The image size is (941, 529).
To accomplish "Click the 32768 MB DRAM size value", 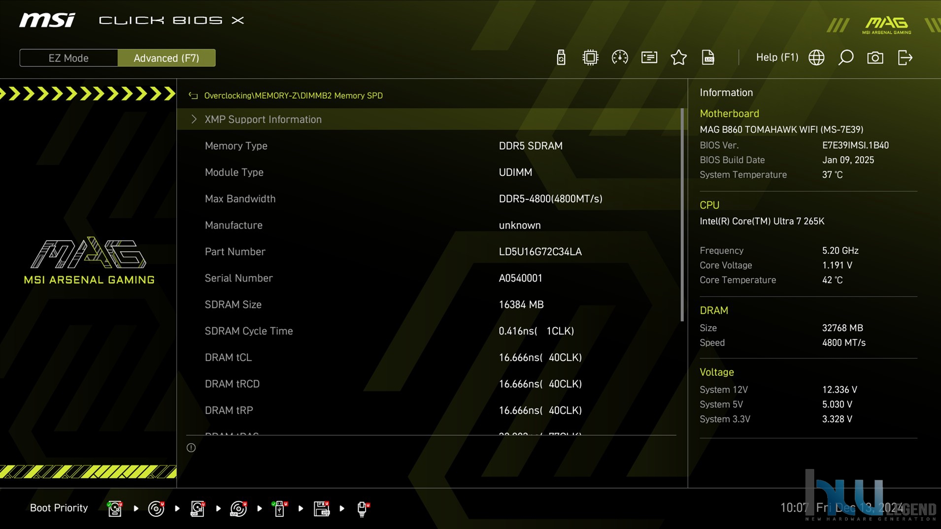I will tap(842, 328).
